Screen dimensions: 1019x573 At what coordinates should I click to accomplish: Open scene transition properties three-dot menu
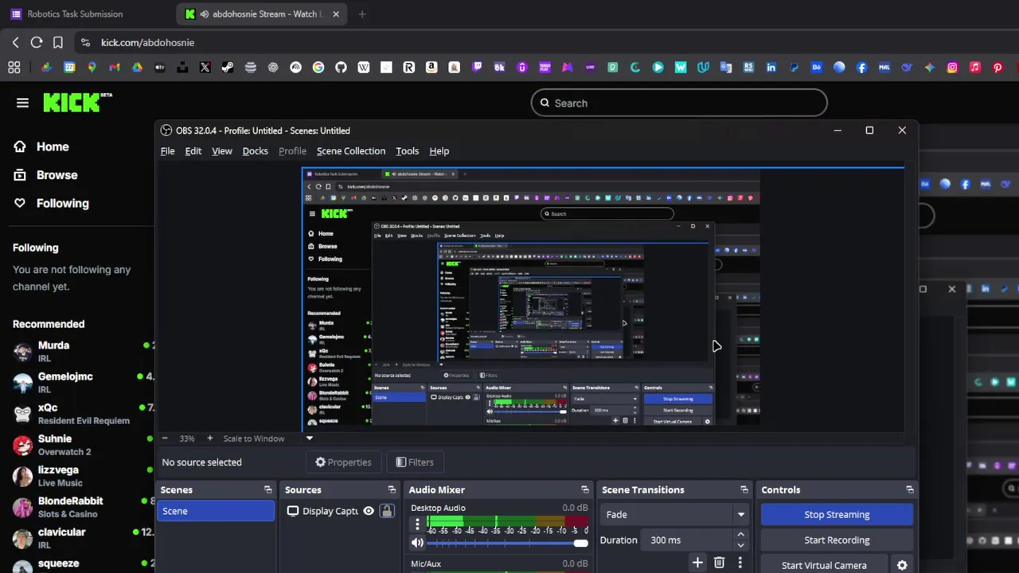[740, 563]
